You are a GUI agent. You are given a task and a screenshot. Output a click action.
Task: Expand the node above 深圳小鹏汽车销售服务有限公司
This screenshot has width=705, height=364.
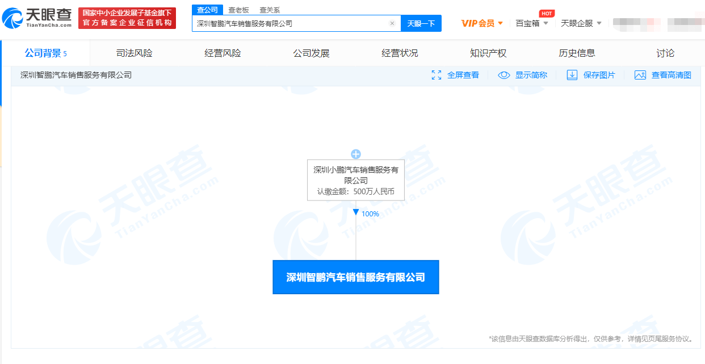coord(355,153)
